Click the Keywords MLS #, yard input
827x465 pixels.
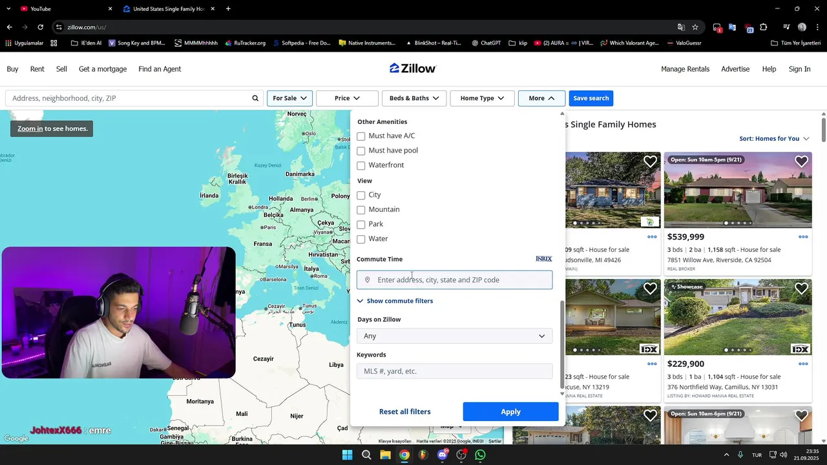click(454, 371)
